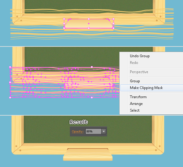Choose Make Clipping Mask from context menu
This screenshot has width=183, height=167.
pos(152,88)
